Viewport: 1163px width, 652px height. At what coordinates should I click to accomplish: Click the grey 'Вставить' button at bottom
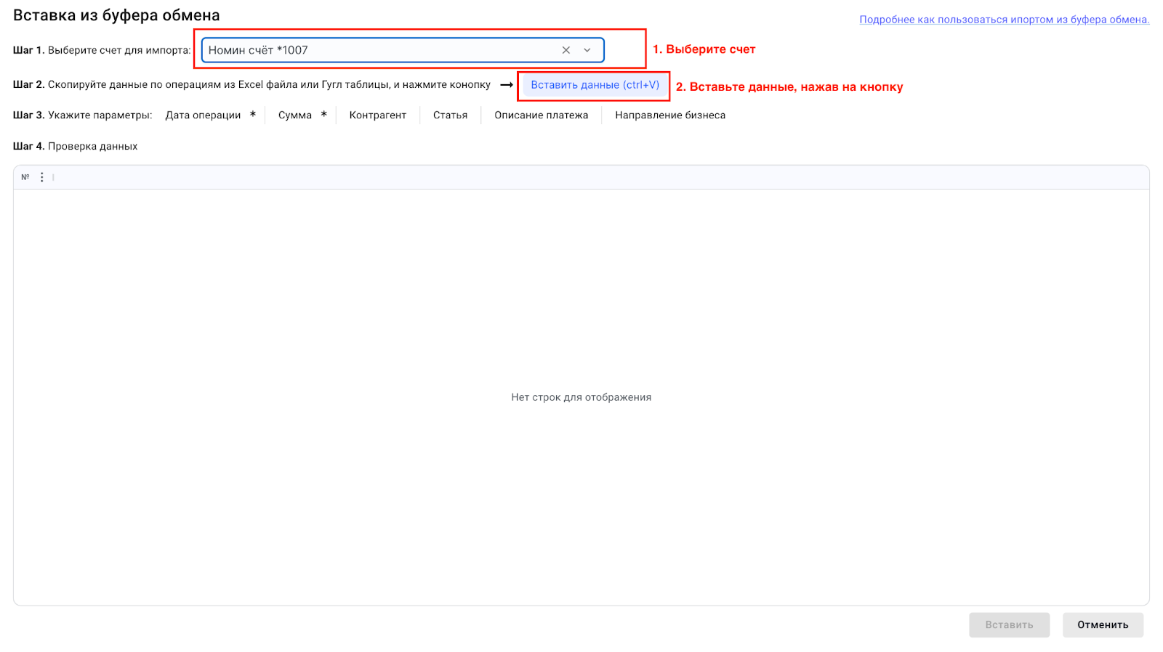click(1009, 624)
